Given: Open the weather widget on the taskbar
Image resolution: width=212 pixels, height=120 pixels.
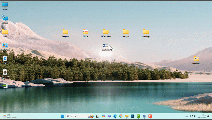Looking at the screenshot, I should 10,116.
